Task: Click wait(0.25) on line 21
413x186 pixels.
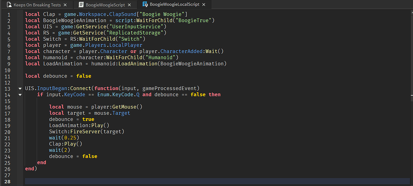Action: (64, 138)
